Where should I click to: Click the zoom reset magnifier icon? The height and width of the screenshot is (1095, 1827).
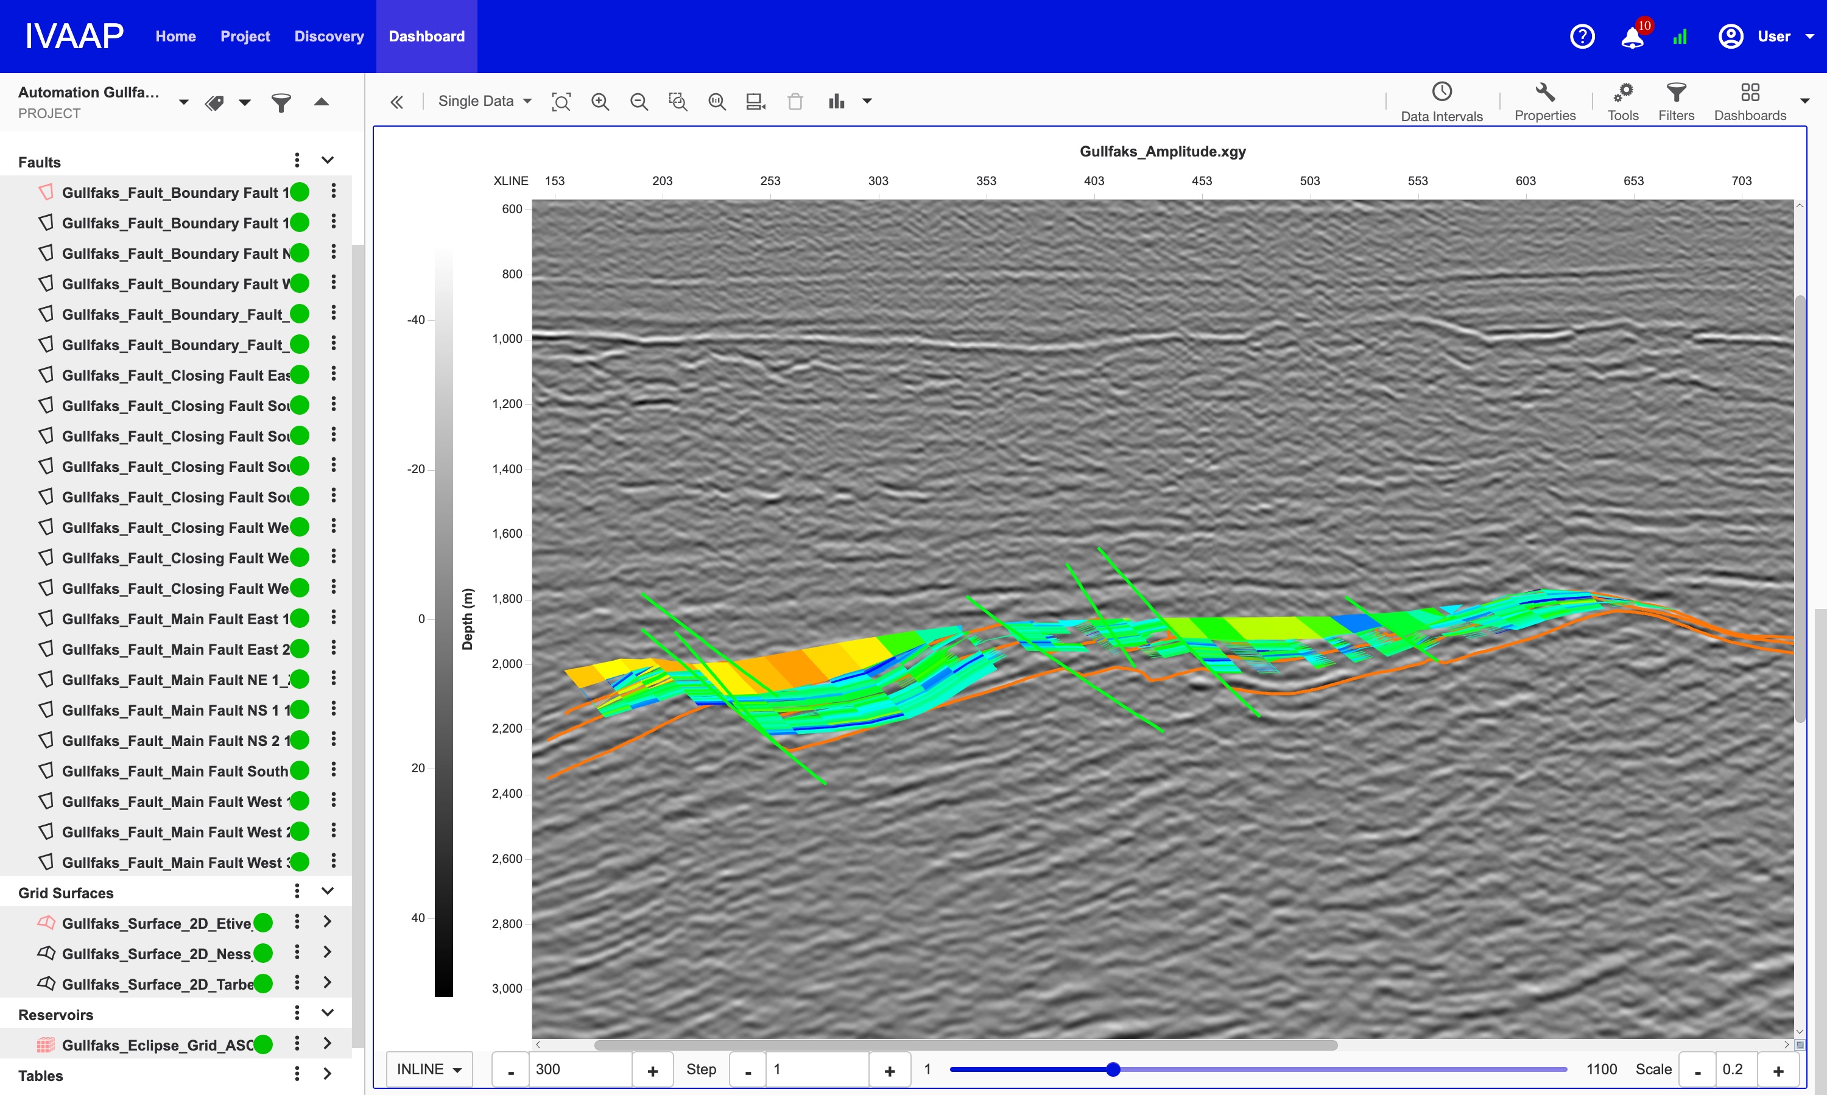(717, 102)
